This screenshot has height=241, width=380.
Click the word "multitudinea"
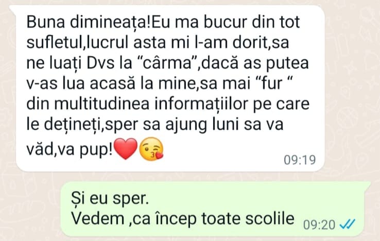101,104
